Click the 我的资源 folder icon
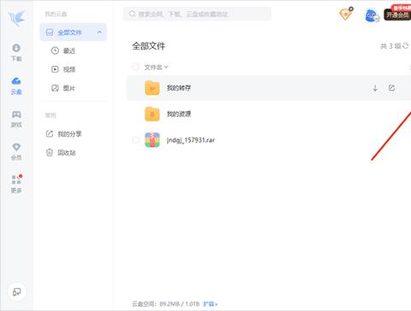Image resolution: width=411 pixels, height=311 pixels. pos(152,114)
